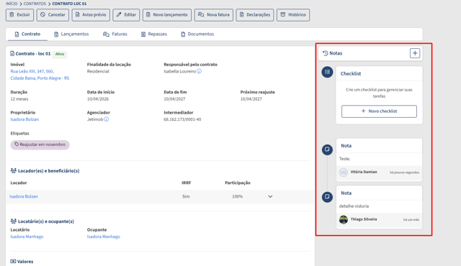Open Aviso prévio
This screenshot has height=266, width=461.
click(x=91, y=14)
